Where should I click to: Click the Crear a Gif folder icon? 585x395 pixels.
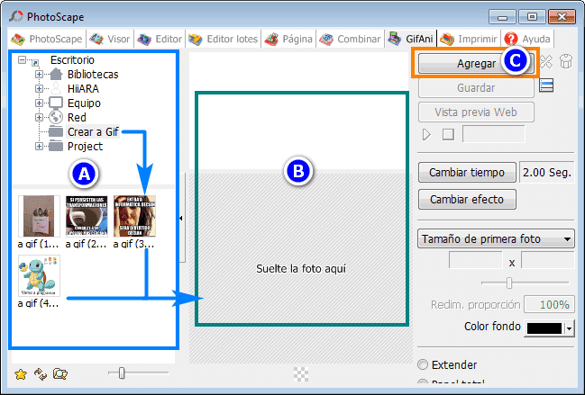(56, 131)
